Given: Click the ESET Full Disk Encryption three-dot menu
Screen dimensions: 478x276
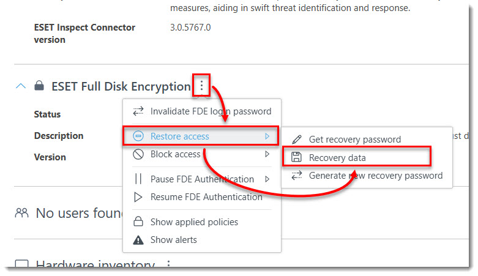Looking at the screenshot, I should (x=201, y=86).
